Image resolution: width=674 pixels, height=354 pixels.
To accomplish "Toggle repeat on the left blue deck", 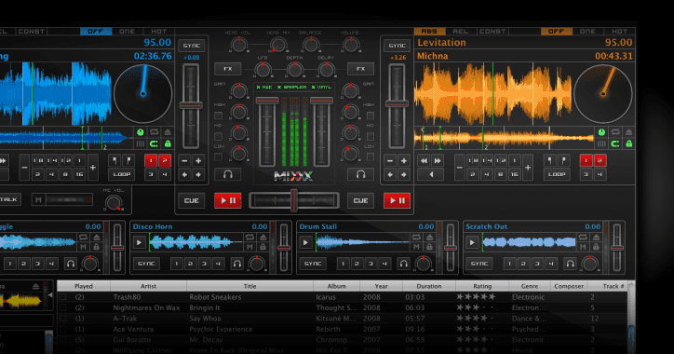I will [154, 132].
